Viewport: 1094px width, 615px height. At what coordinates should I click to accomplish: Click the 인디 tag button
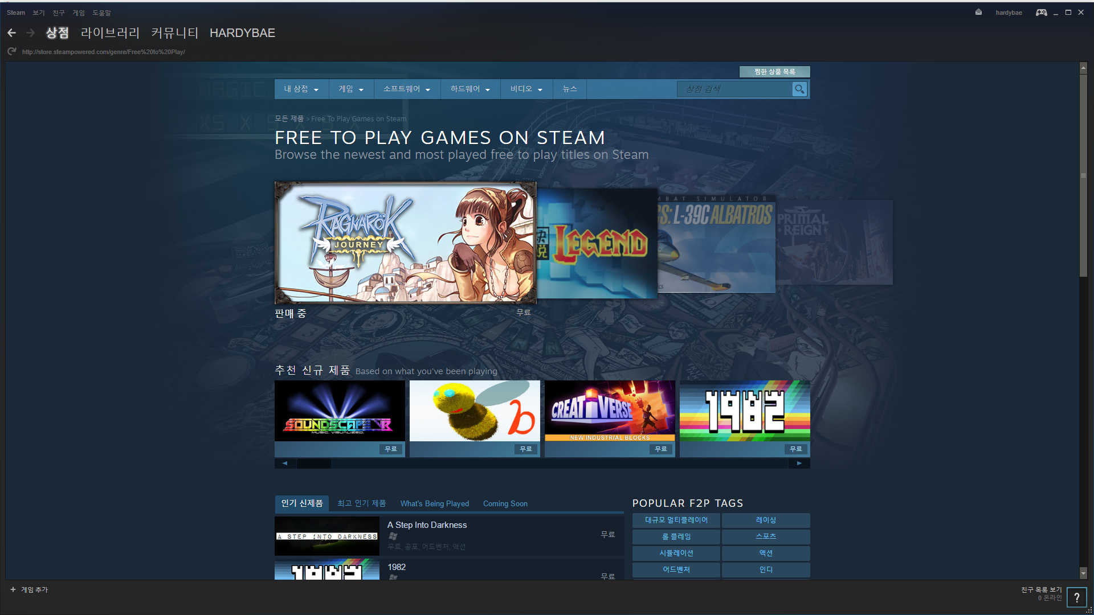click(x=766, y=570)
